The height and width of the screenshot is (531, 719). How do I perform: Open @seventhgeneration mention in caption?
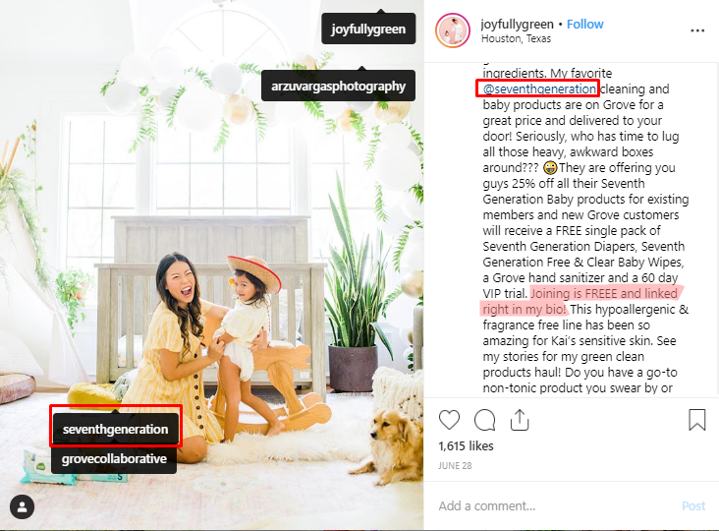coord(539,88)
